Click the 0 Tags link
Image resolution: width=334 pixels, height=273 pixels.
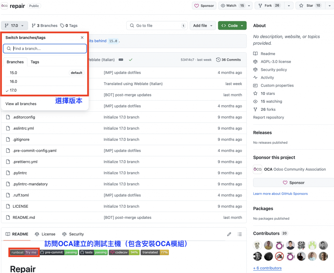coord(69,25)
